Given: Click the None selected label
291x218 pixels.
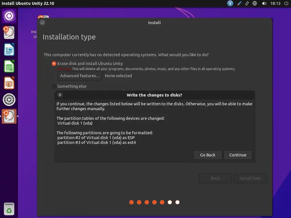Looking at the screenshot, I should tap(119, 76).
